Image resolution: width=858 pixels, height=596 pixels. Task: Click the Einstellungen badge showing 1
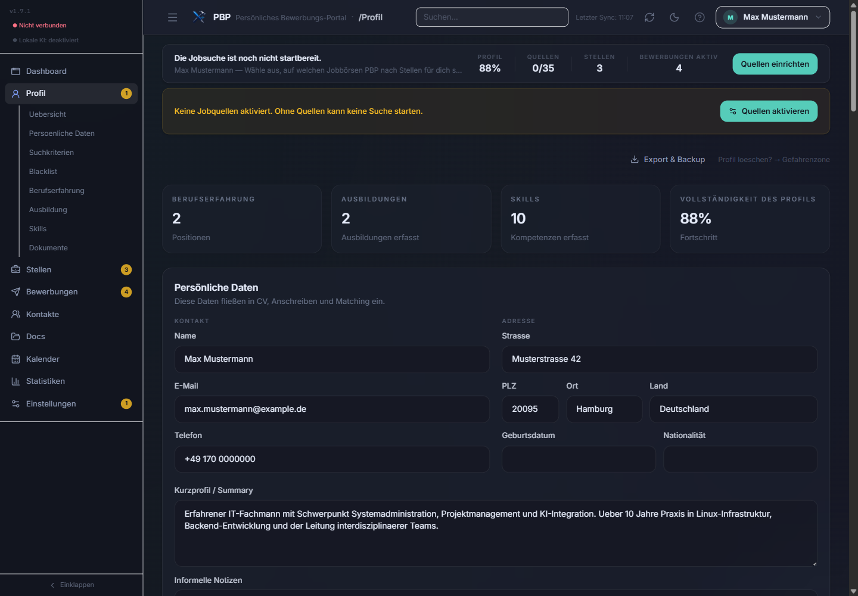tap(126, 403)
